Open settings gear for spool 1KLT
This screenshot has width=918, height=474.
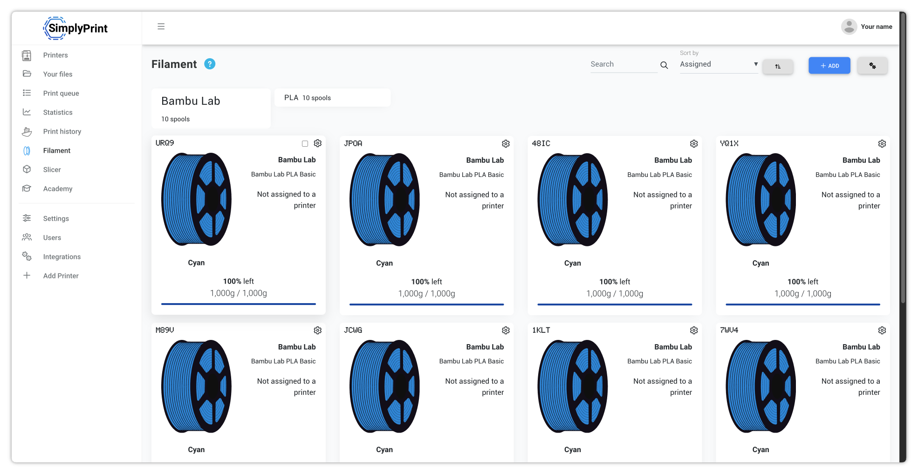[694, 331]
